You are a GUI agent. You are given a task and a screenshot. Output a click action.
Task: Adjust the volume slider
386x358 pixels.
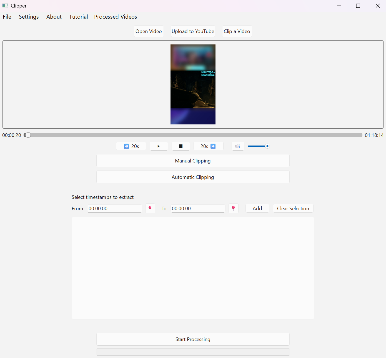(x=267, y=146)
